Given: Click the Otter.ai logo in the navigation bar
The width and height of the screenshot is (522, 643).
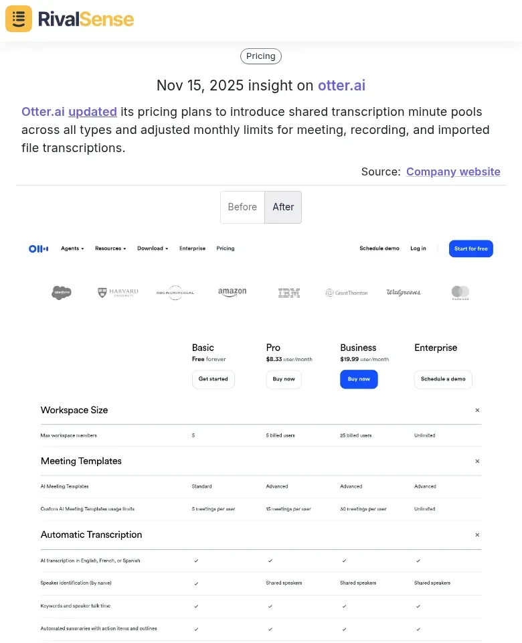Looking at the screenshot, I should pos(38,248).
